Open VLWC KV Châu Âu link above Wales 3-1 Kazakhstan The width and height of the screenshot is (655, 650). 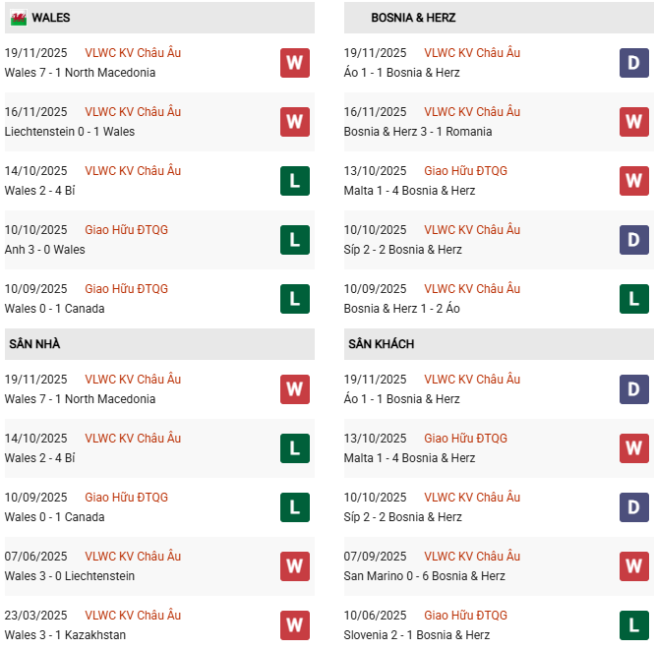[x=133, y=616]
